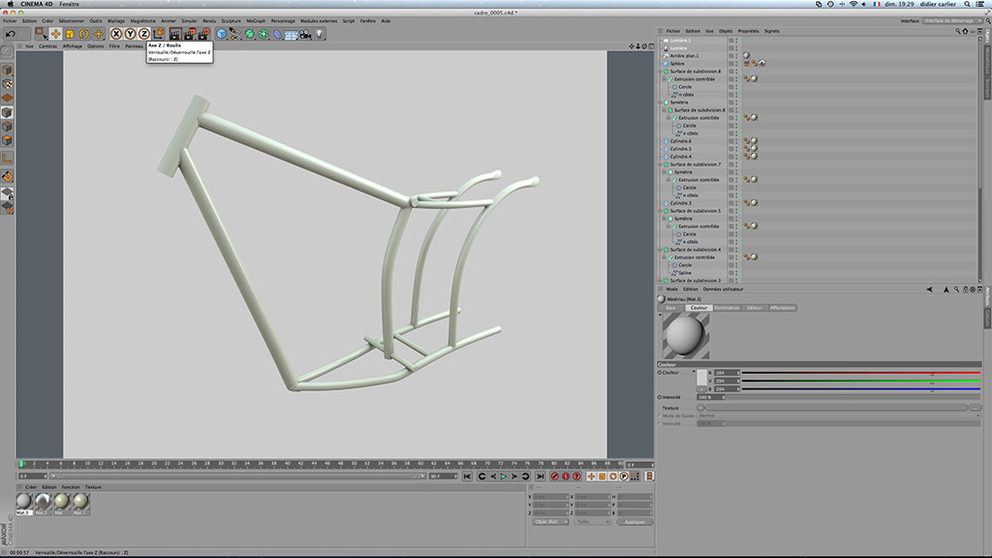
Task: Add a Cube primitive object
Action: pos(222,34)
